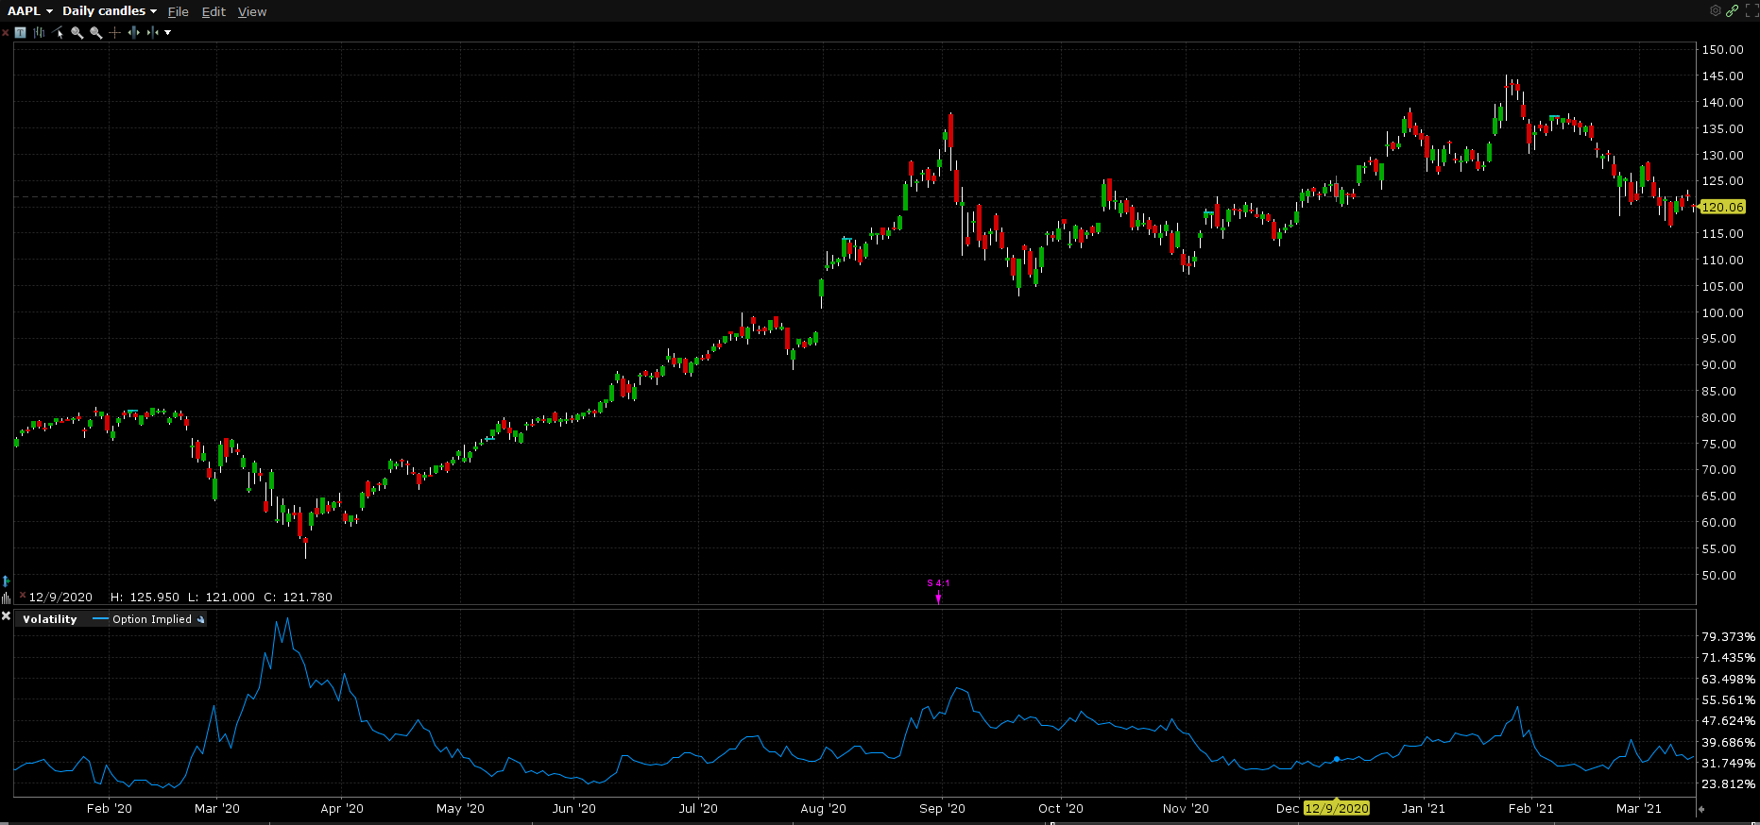Expand the Daily candles interval dropdown

pyautogui.click(x=109, y=11)
